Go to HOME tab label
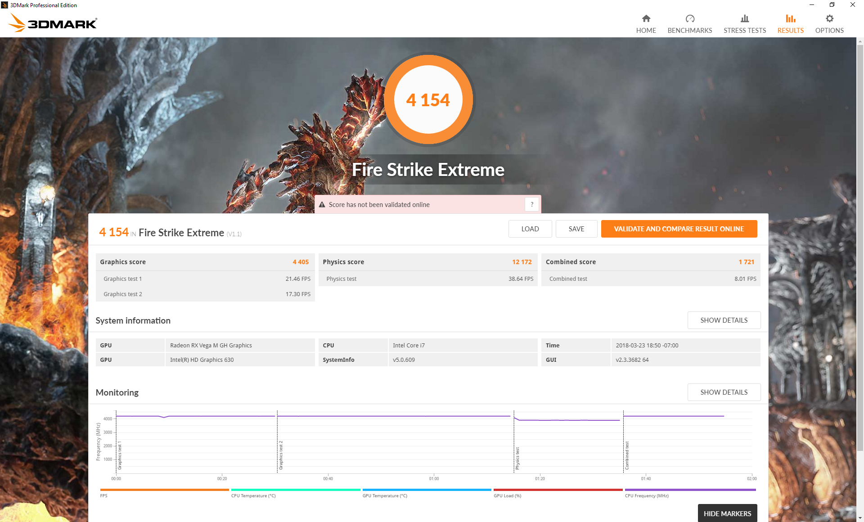The width and height of the screenshot is (864, 522). click(x=646, y=31)
